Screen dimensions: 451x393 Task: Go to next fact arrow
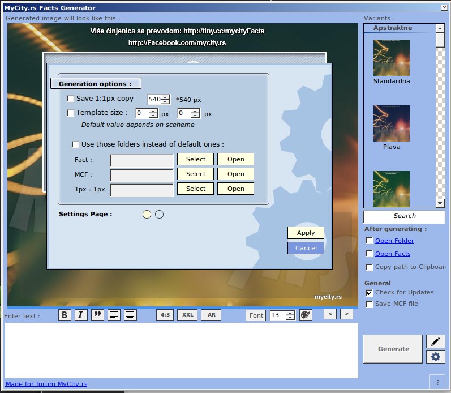[346, 314]
